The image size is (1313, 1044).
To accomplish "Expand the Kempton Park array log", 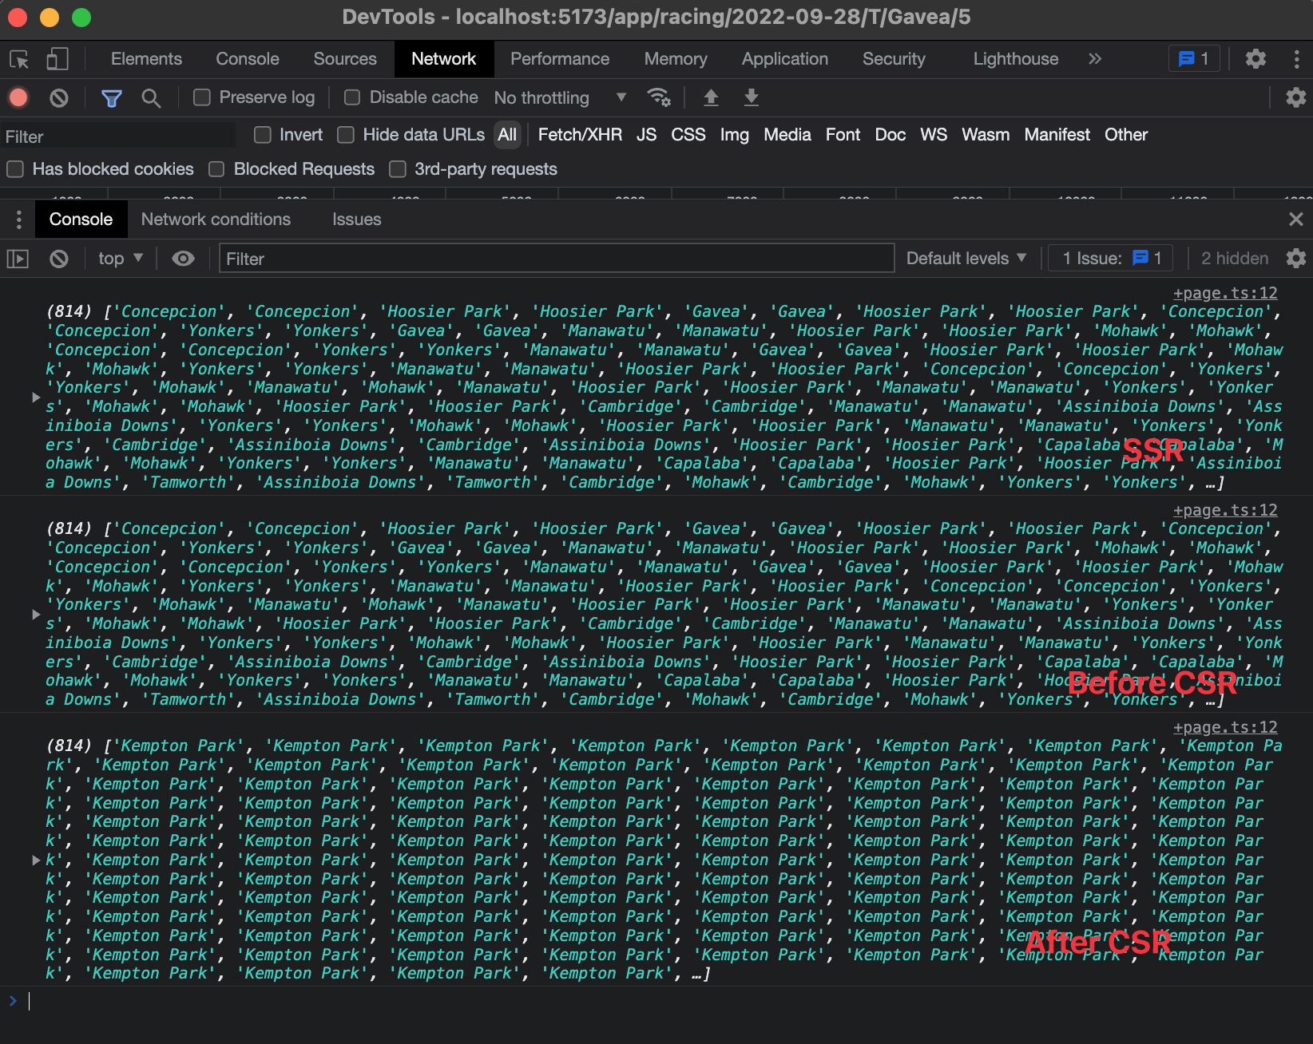I will point(36,860).
